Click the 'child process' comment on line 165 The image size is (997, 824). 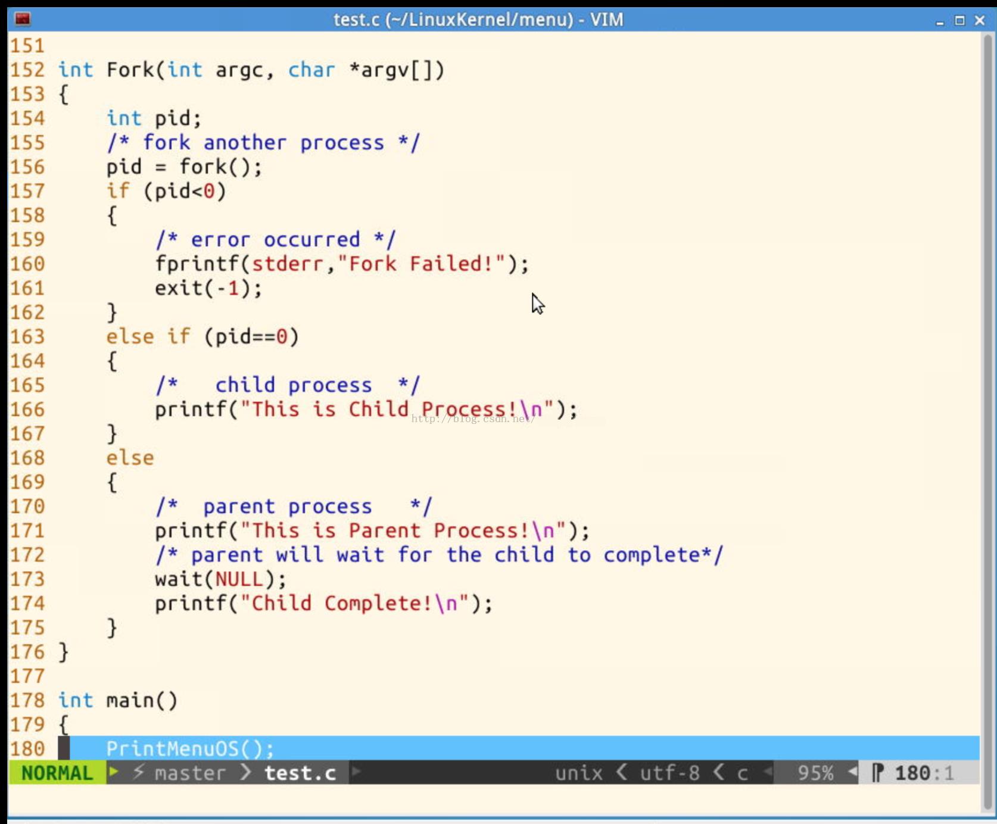point(288,385)
